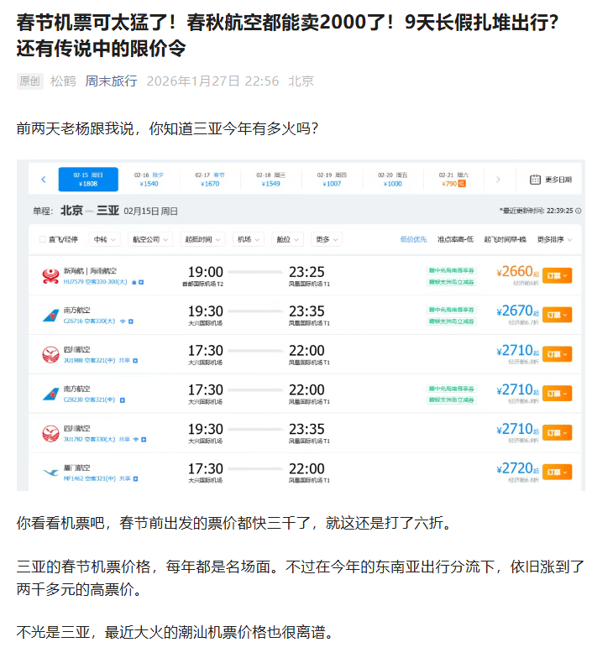Click 订票 button on the 3U1782 row
Image resolution: width=613 pixels, height=658 pixels.
point(558,433)
